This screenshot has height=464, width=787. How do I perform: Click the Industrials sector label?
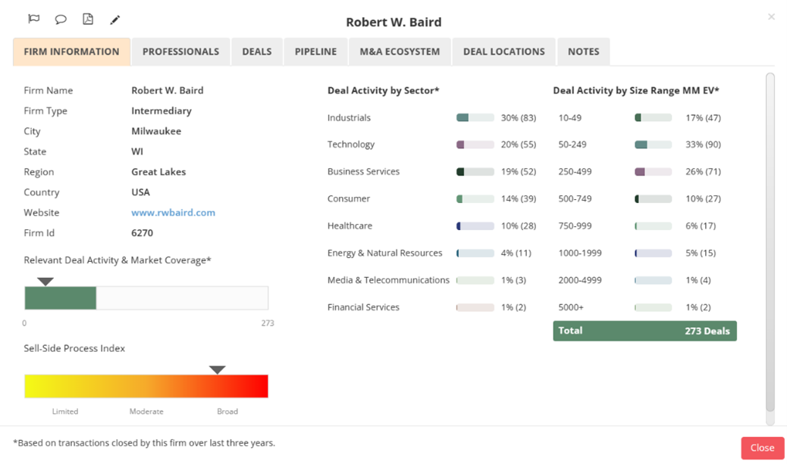tap(349, 118)
